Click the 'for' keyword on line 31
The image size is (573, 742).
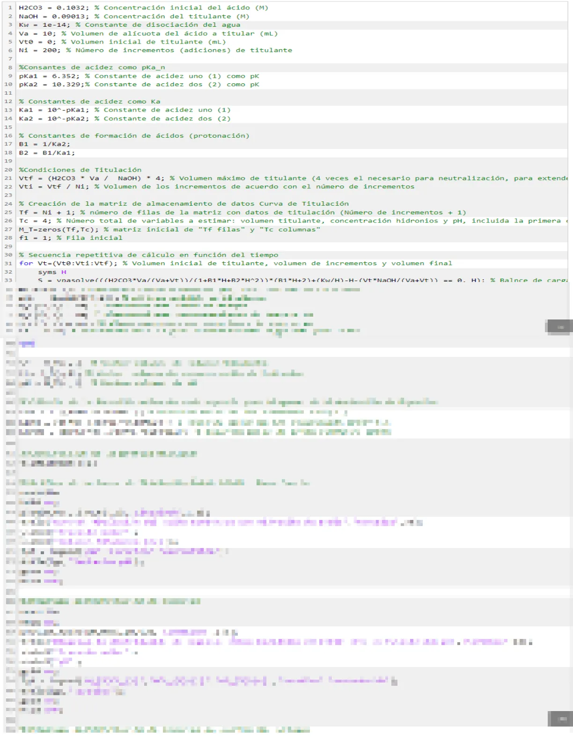26,263
